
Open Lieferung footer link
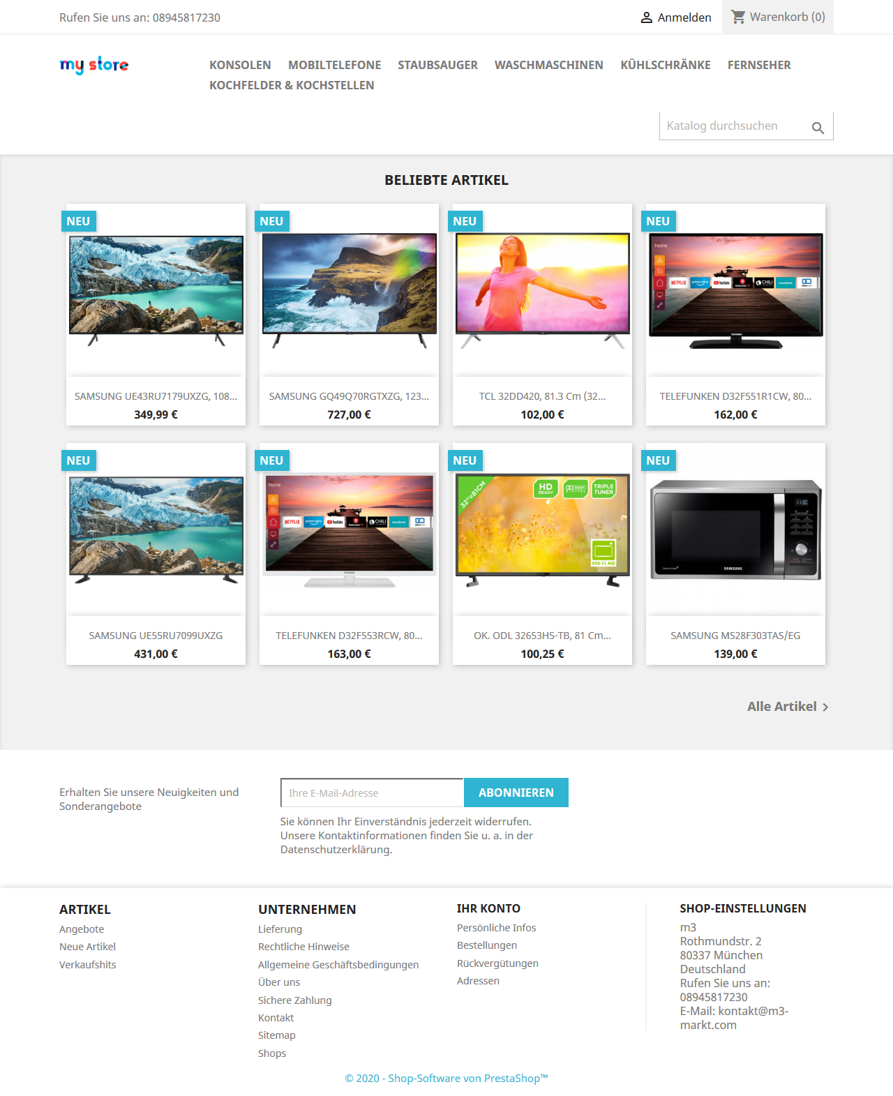click(x=280, y=929)
